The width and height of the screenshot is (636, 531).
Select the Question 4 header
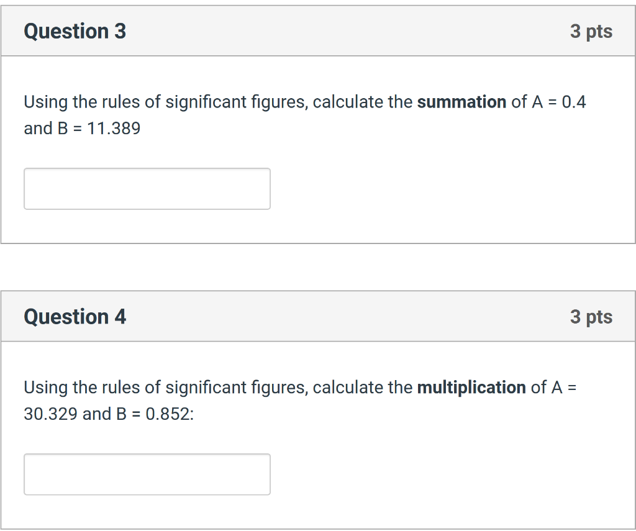pos(75,316)
